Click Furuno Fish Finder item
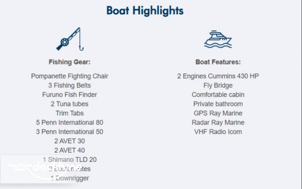 [x=69, y=94]
